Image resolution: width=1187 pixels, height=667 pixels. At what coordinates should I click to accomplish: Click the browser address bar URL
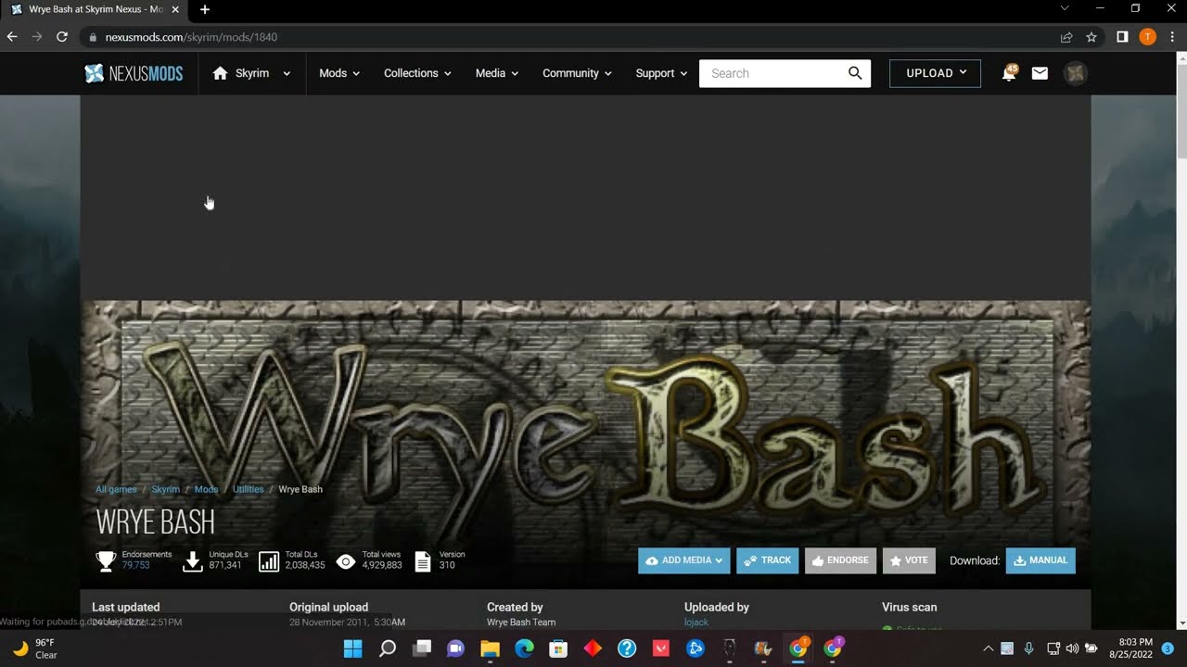191,37
